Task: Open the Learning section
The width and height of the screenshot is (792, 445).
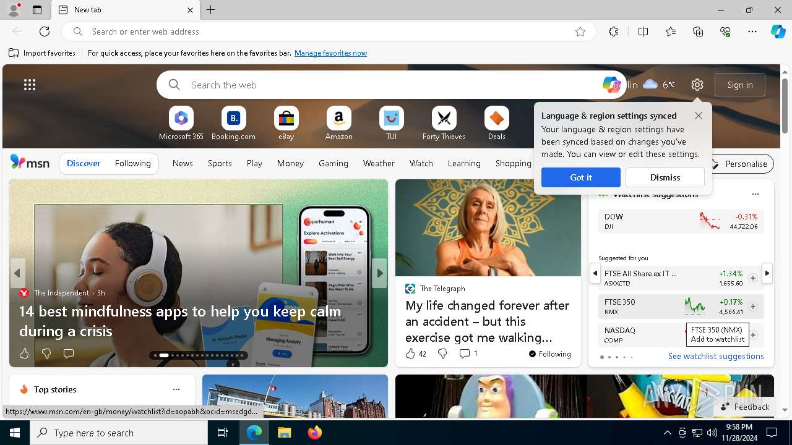Action: coord(464,163)
